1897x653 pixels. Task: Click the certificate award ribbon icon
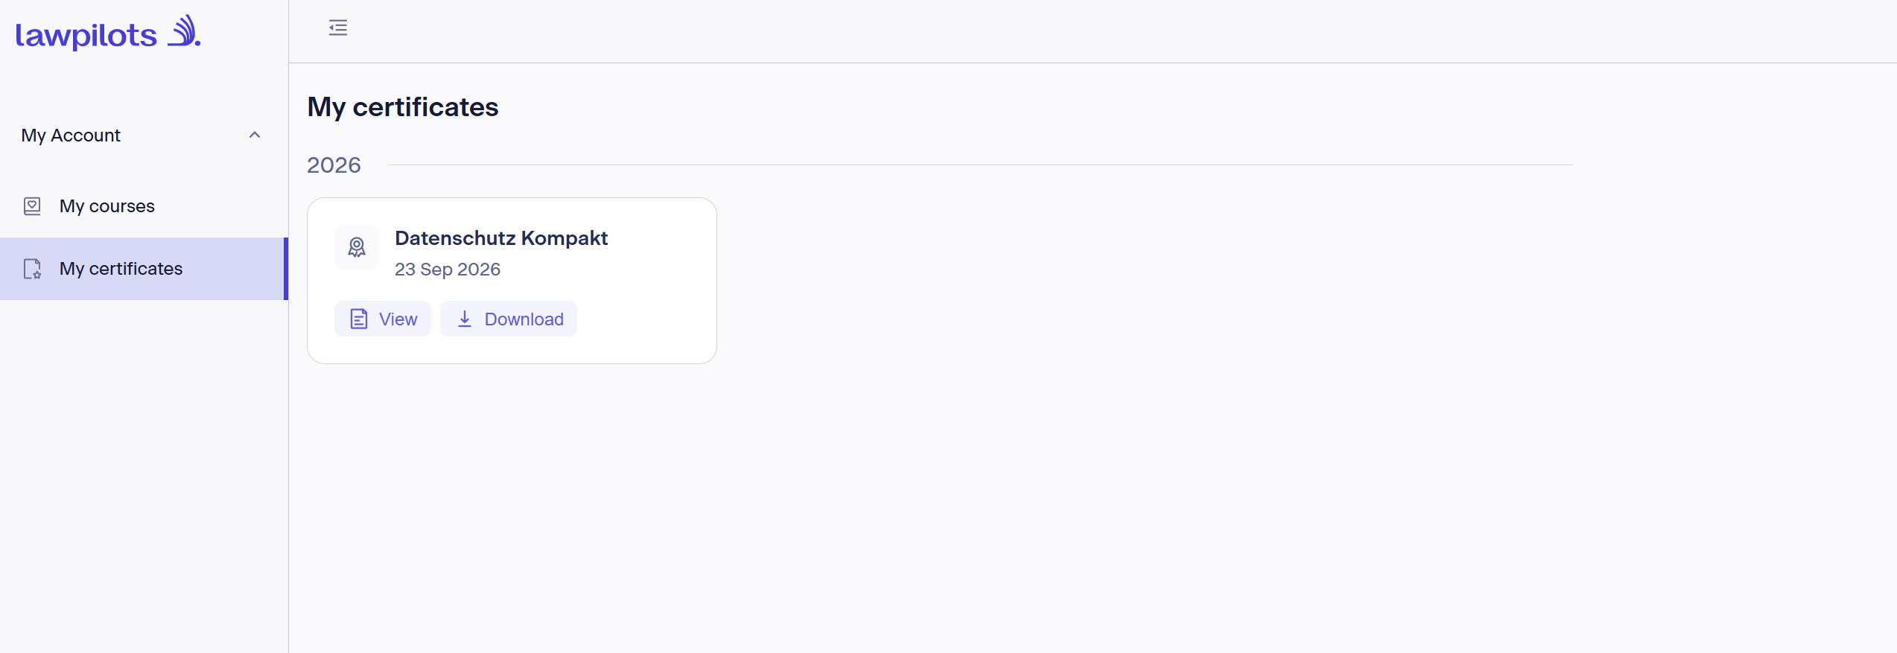pyautogui.click(x=357, y=247)
